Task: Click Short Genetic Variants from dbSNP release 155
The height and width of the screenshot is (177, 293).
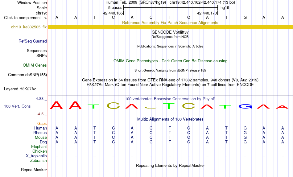Action: pyautogui.click(x=170, y=71)
